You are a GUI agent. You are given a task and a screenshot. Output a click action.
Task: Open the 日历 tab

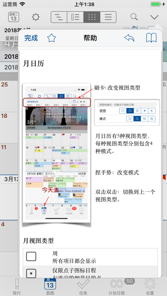[50, 287]
